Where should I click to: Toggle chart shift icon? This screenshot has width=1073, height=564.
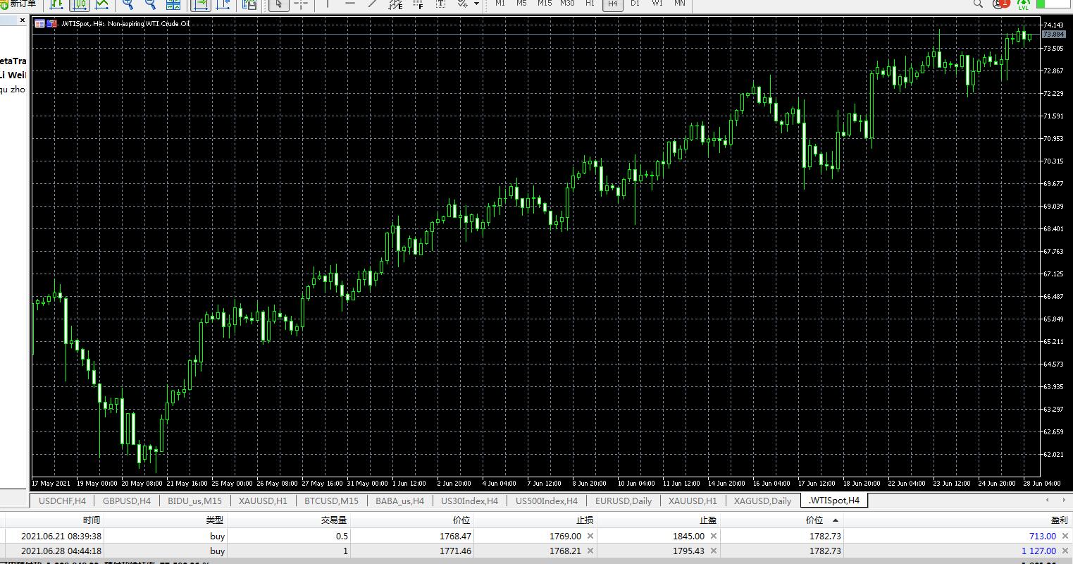pos(224,4)
